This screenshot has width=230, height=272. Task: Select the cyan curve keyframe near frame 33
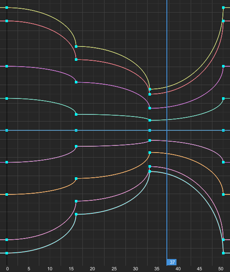150,171
